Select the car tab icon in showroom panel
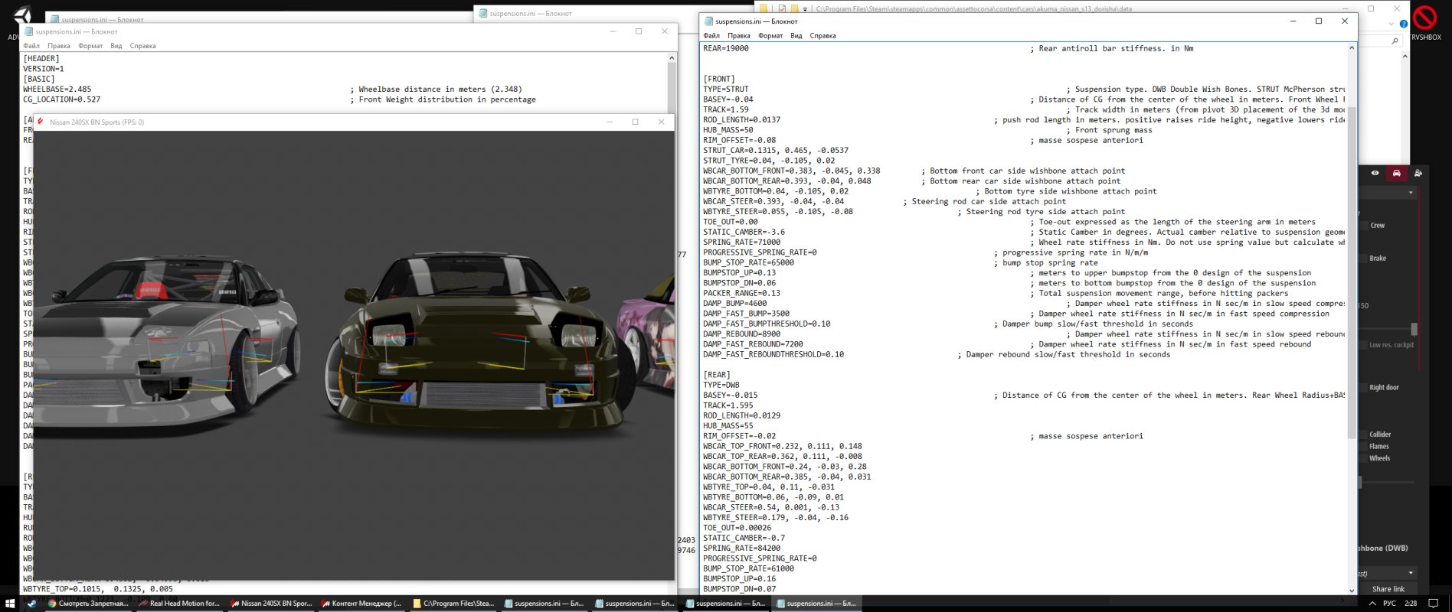Image resolution: width=1452 pixels, height=612 pixels. 1396,174
